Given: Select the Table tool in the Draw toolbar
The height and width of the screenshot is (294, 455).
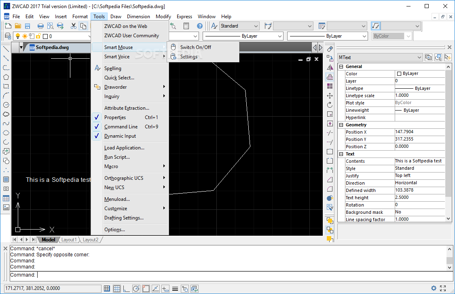Looking at the screenshot, I should pos(6,198).
